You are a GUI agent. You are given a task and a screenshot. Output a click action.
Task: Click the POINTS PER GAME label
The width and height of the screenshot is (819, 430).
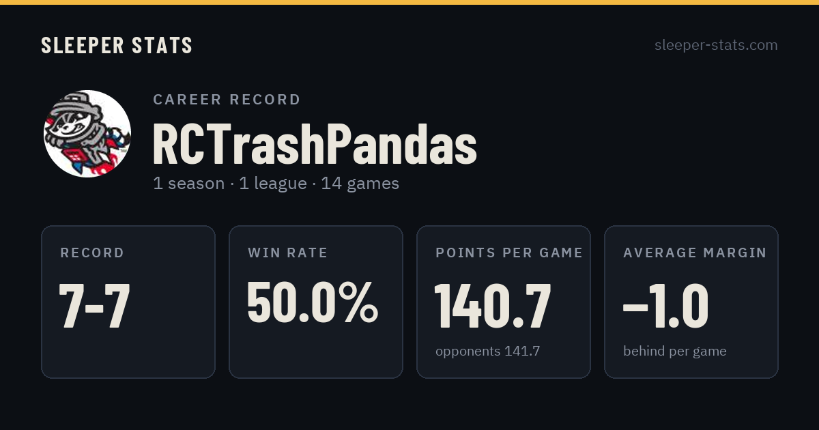click(x=509, y=253)
